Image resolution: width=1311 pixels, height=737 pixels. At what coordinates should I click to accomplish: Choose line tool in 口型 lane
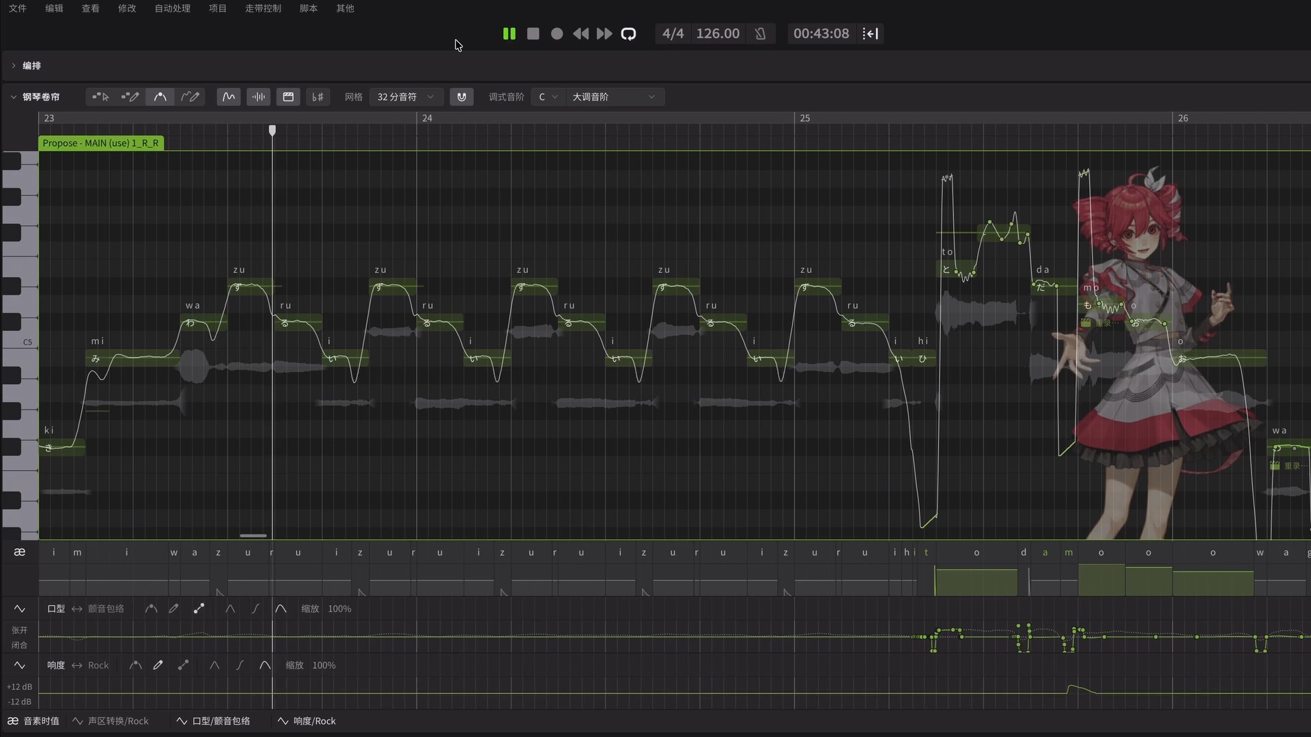pos(199,609)
